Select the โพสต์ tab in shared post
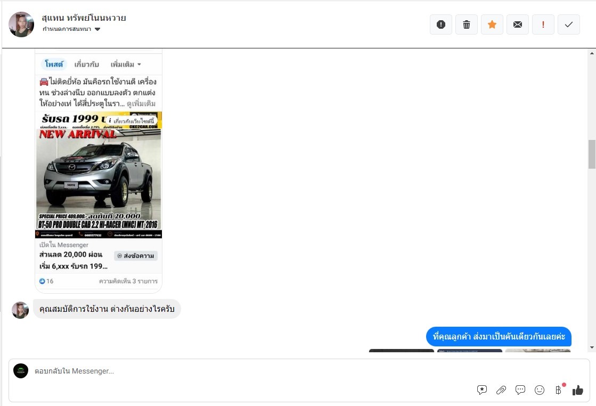596x406 pixels. (54, 64)
